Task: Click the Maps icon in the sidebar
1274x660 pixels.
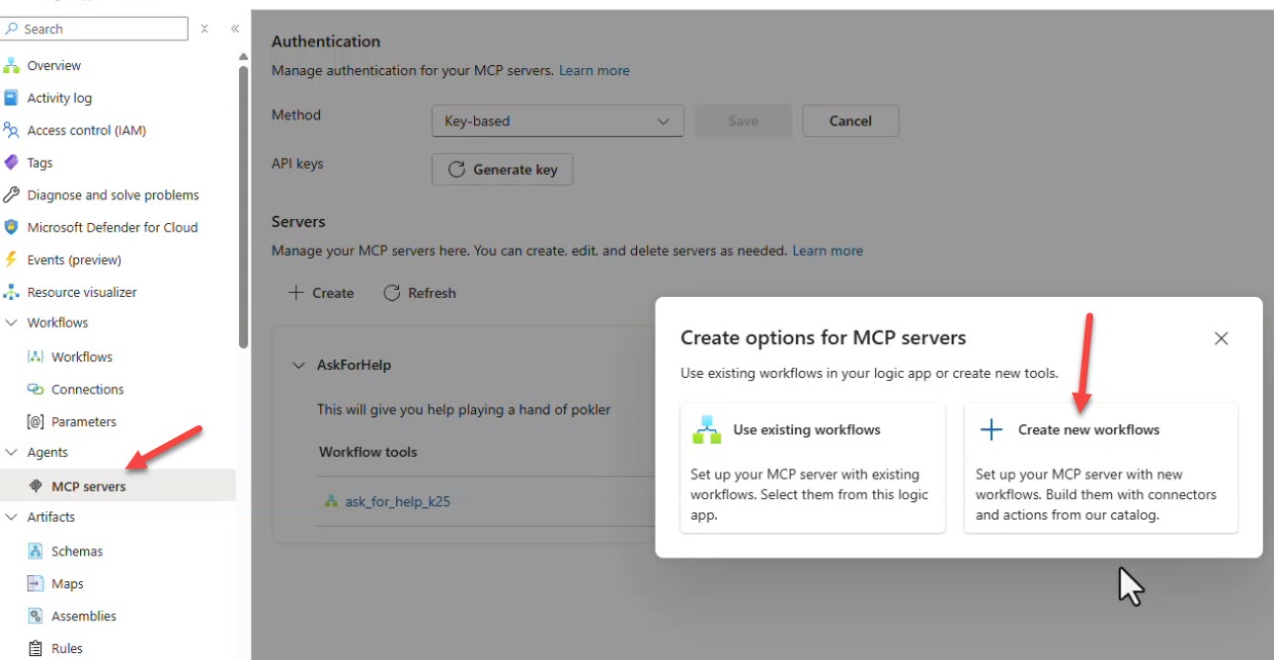Action: [x=38, y=583]
